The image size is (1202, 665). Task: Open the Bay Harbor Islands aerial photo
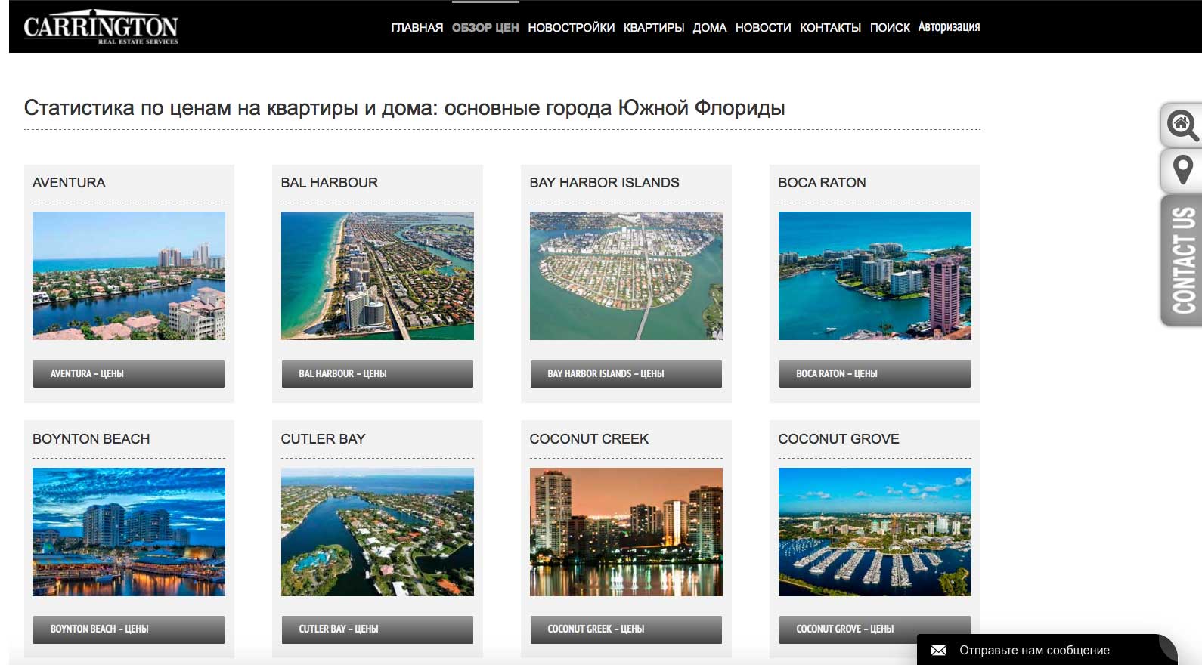pyautogui.click(x=626, y=276)
